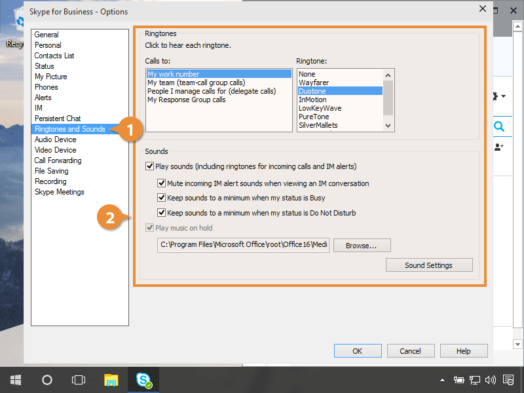
Task: Open Sound Settings
Action: pos(428,265)
